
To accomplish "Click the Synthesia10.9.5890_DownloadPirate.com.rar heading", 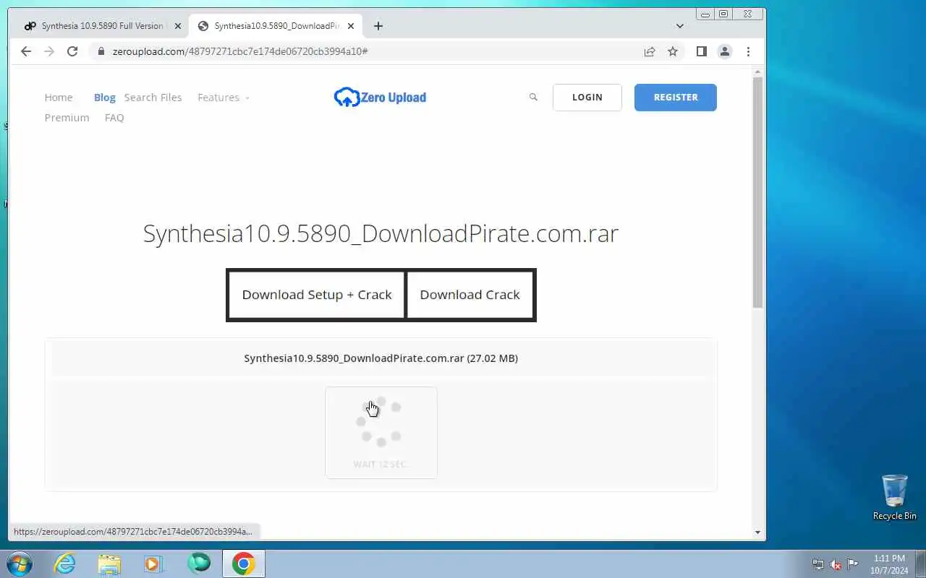I will click(x=381, y=233).
